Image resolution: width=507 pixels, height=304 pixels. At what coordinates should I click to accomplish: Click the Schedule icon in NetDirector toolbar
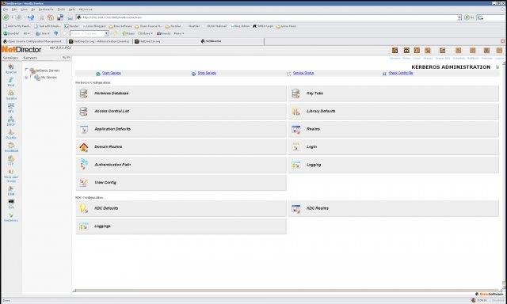pyautogui.click(x=459, y=51)
